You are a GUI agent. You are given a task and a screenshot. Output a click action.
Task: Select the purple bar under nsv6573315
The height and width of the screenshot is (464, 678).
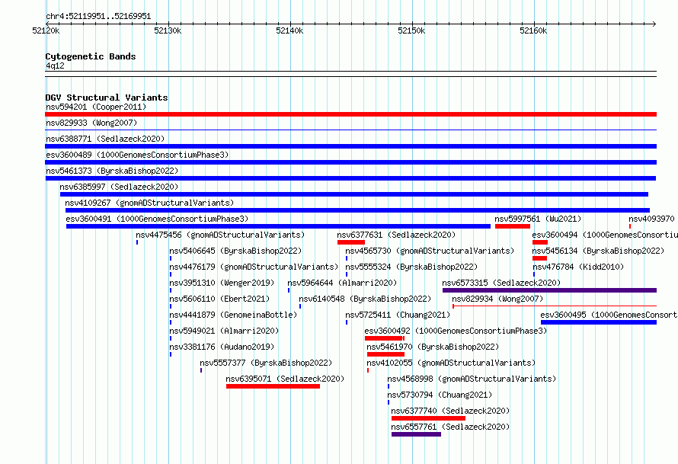tap(549, 290)
